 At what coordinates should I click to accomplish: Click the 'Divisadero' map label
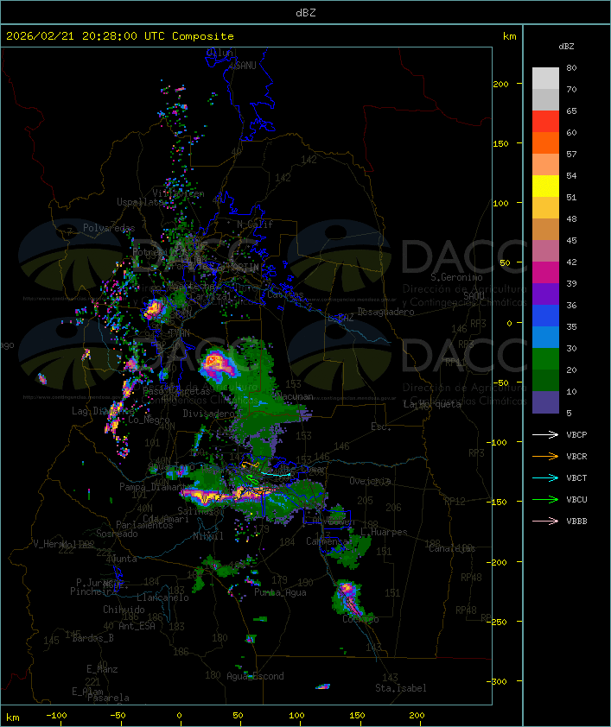(209, 413)
